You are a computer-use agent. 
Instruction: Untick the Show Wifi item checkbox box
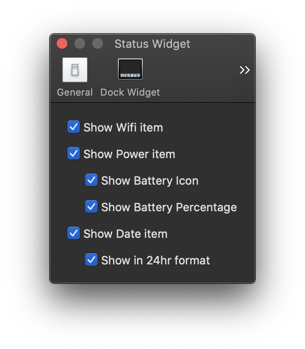click(x=74, y=127)
